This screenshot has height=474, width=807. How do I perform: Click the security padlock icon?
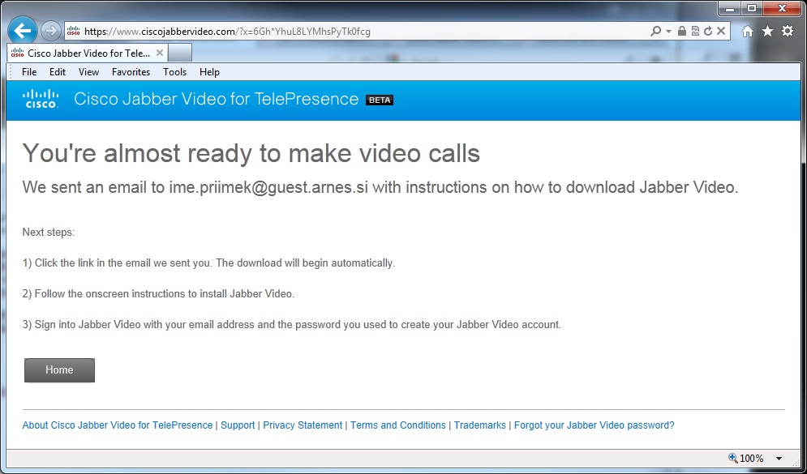[x=682, y=31]
